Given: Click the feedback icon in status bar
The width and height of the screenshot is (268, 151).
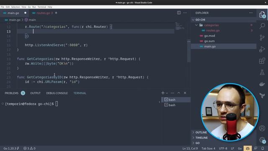Looking at the screenshot, I should coord(255,148).
